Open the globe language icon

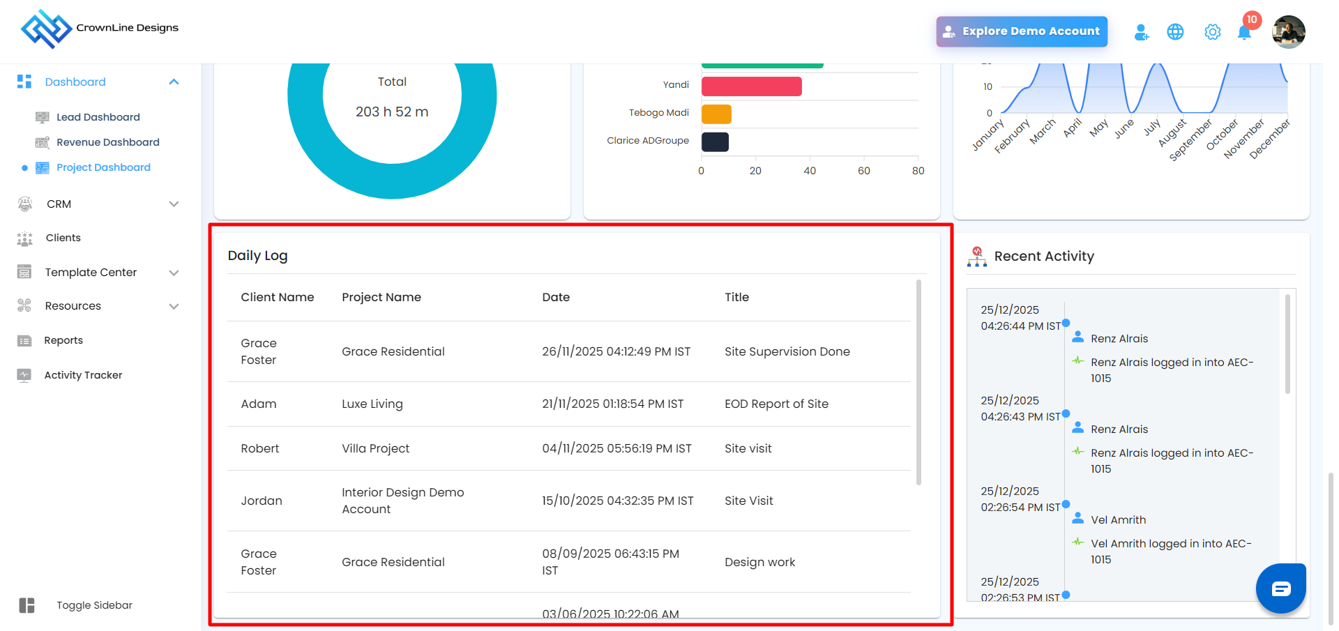pos(1175,32)
